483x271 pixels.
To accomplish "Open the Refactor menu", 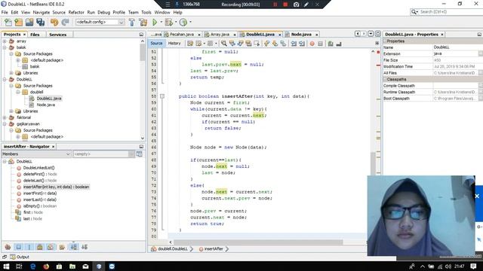I will click(x=76, y=12).
